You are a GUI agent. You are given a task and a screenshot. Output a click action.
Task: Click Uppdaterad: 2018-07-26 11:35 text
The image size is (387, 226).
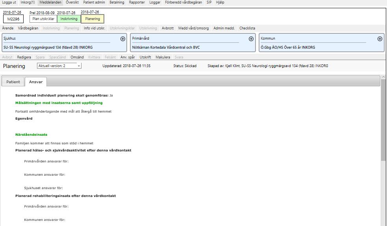pos(126,66)
